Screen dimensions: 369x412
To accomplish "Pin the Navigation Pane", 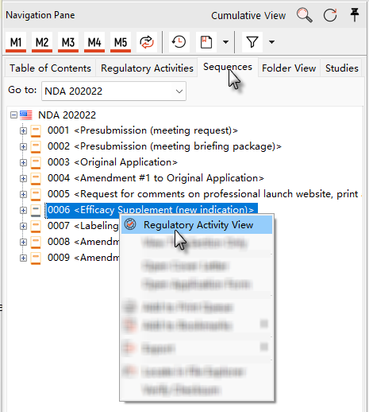I will point(355,14).
